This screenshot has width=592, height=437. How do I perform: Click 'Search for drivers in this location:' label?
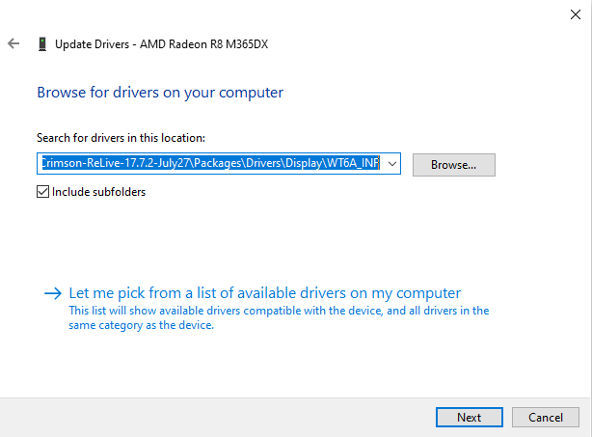pos(121,138)
